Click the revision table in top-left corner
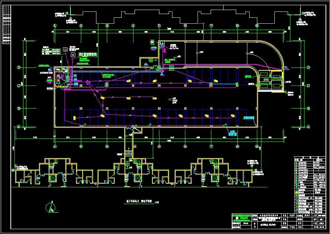330x234 pixels. point(6,29)
